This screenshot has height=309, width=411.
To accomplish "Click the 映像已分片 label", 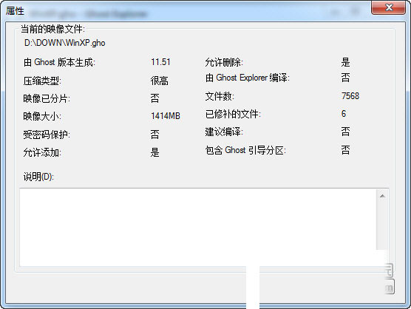I will tap(47, 98).
